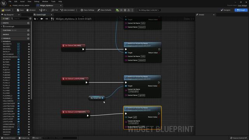Switch to the PIANO_HOUSE_MAIN tab
Viewport: 249px width, 140px height.
point(20,5)
